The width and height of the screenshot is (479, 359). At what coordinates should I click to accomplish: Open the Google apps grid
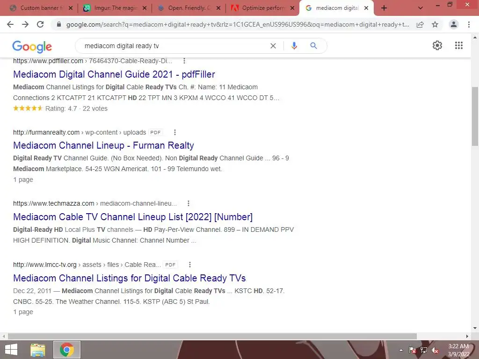459,45
